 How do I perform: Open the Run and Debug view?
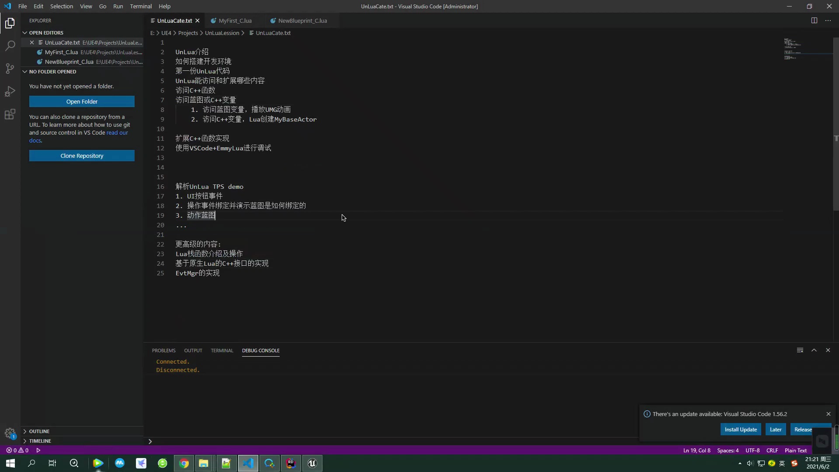pos(10,91)
